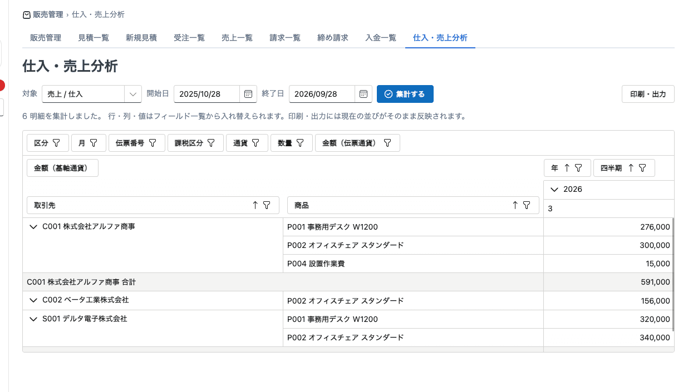Click quarter header cell 3
Screen dimensions: 688x392
pos(608,209)
